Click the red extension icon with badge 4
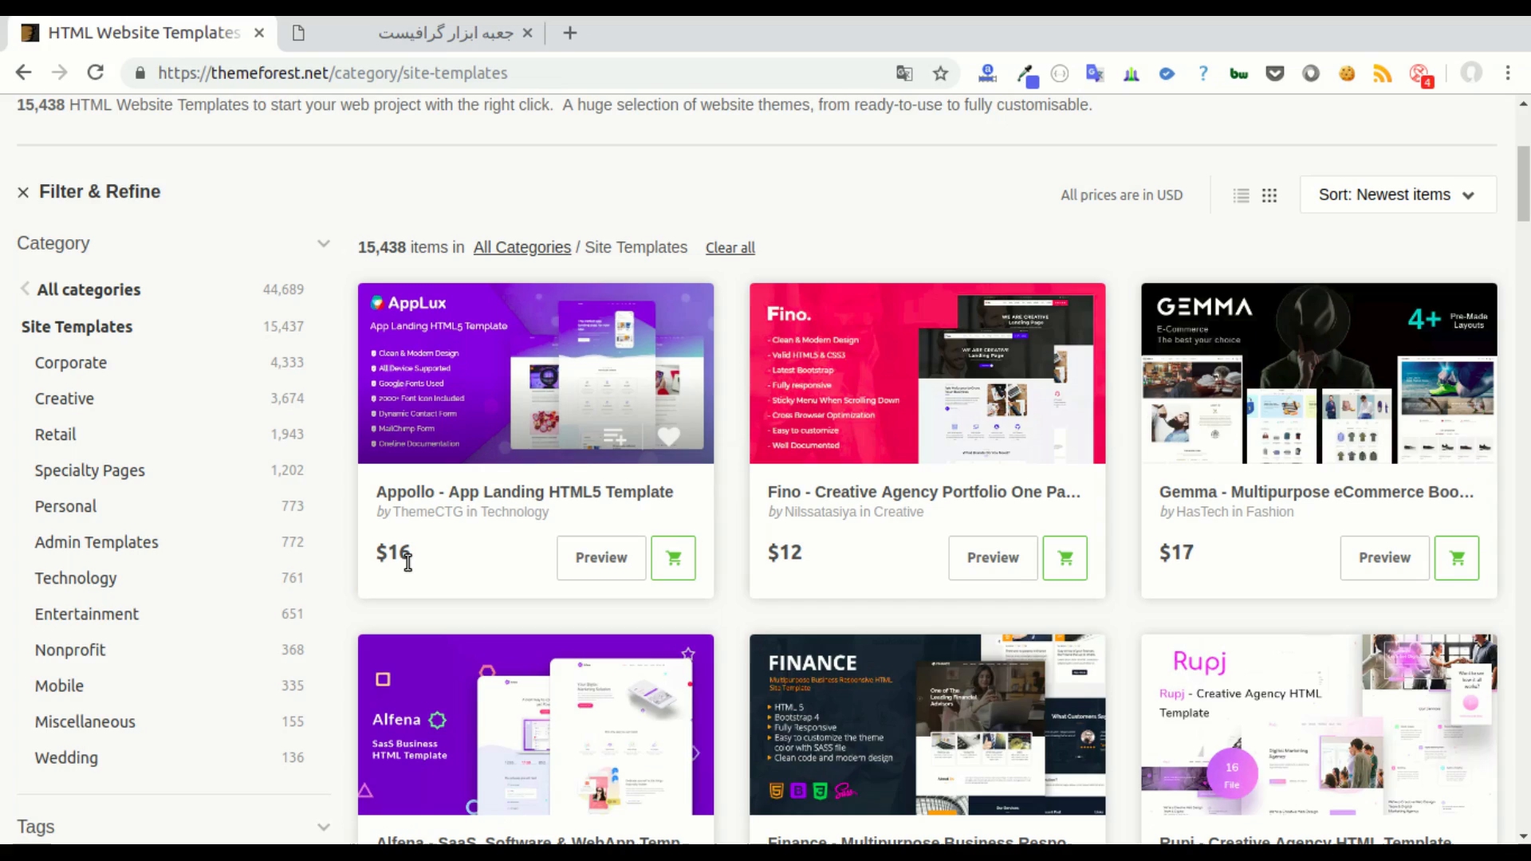Image resolution: width=1531 pixels, height=861 pixels. (1420, 75)
